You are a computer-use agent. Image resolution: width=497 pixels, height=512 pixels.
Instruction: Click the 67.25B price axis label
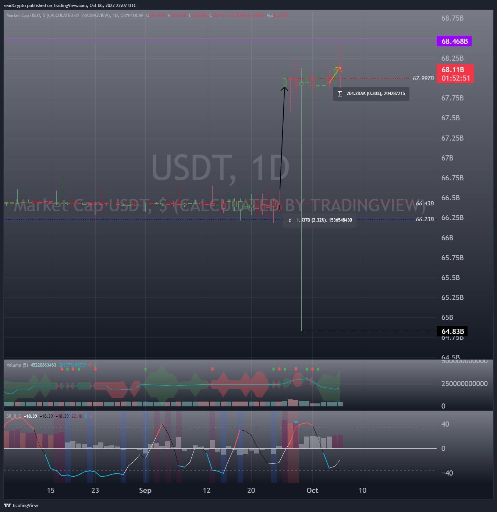click(452, 138)
